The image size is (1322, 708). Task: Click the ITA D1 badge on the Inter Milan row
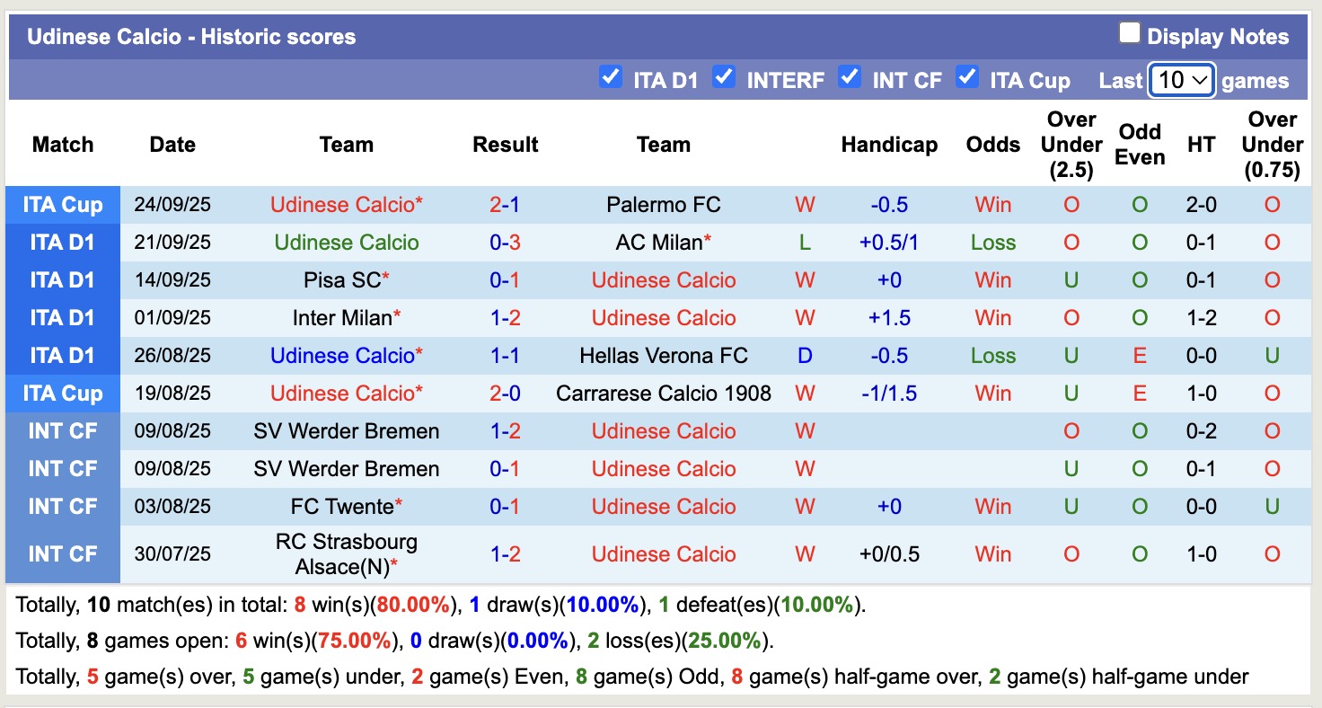click(x=62, y=317)
